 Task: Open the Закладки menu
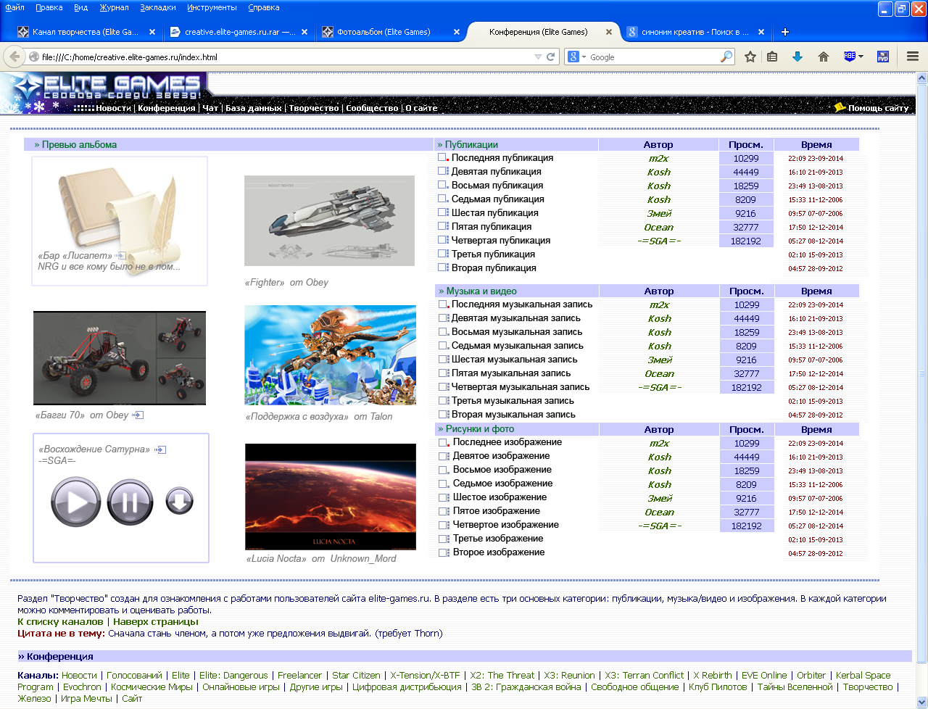(x=157, y=7)
